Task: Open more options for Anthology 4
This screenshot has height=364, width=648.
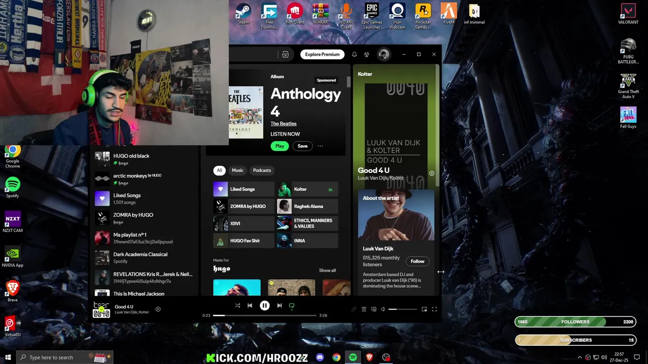Action: click(320, 146)
